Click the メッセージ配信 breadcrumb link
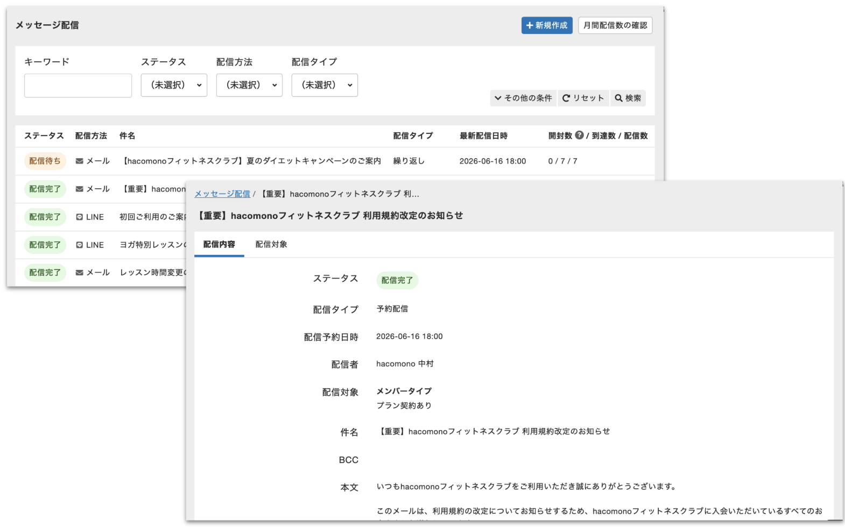845x527 pixels. [x=222, y=194]
